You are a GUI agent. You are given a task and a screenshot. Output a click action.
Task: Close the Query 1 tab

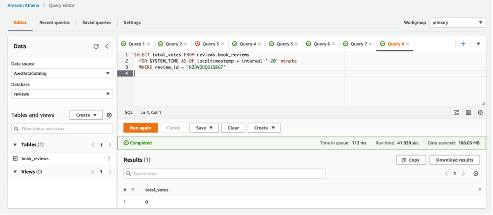tap(148, 44)
